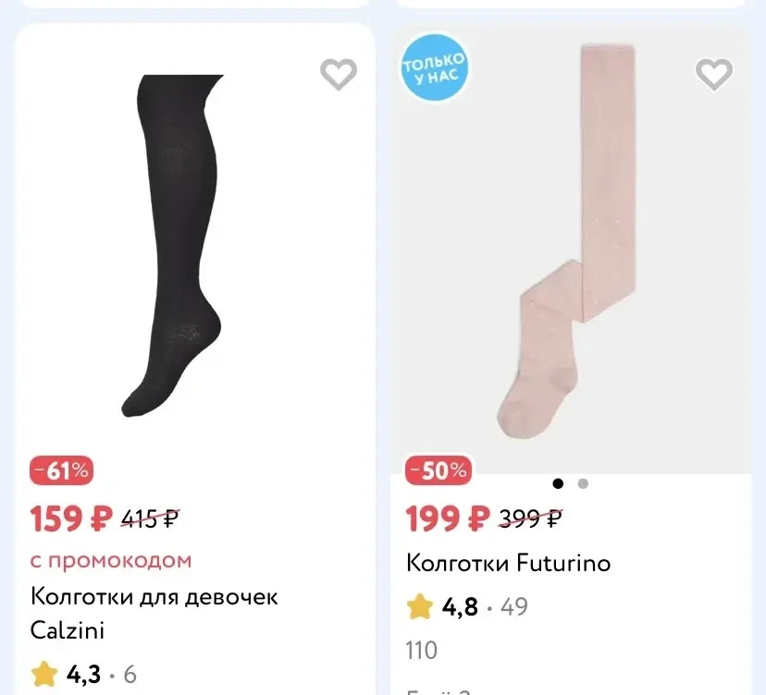Open 'Колготки для девочек Calzini' product title
Image resolution: width=766 pixels, height=695 pixels.
click(154, 613)
